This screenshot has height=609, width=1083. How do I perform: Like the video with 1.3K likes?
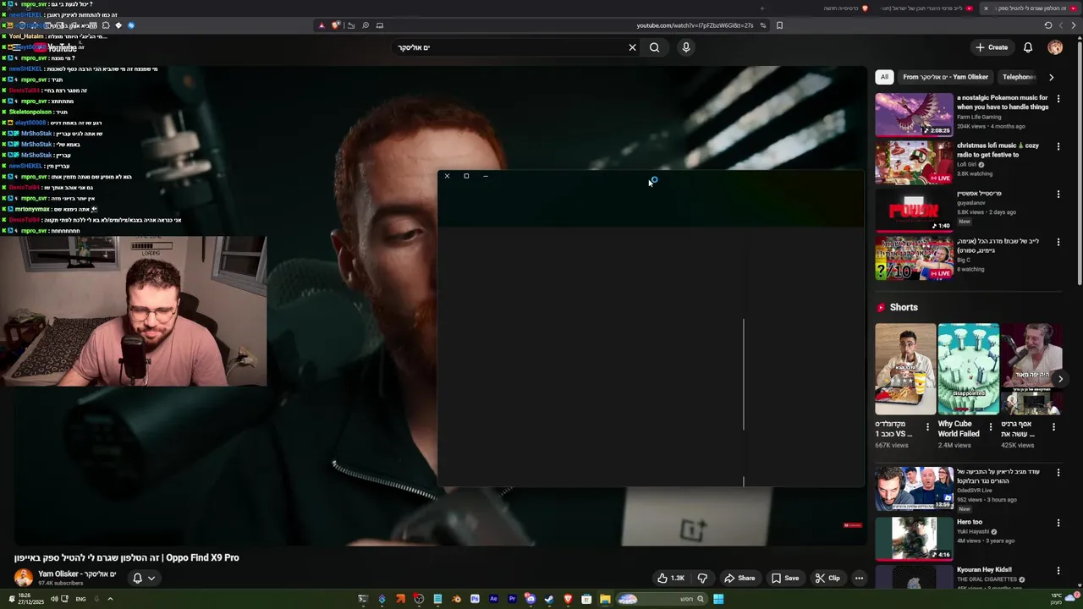[x=672, y=578]
